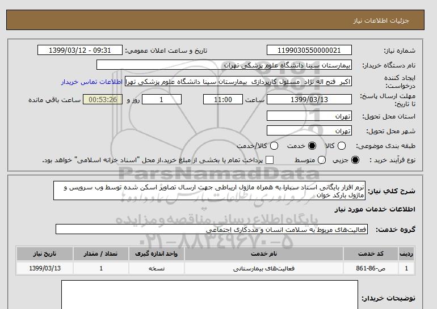Viewport: 437px width, 309px height.
Task: Select the 1399/03/13 date cell in table
Action: pos(45,268)
